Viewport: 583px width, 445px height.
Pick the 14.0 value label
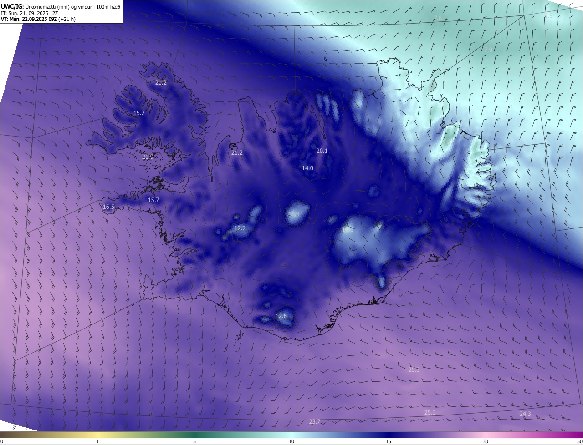307,168
